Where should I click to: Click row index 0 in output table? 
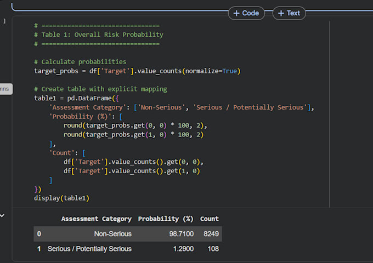(39, 234)
